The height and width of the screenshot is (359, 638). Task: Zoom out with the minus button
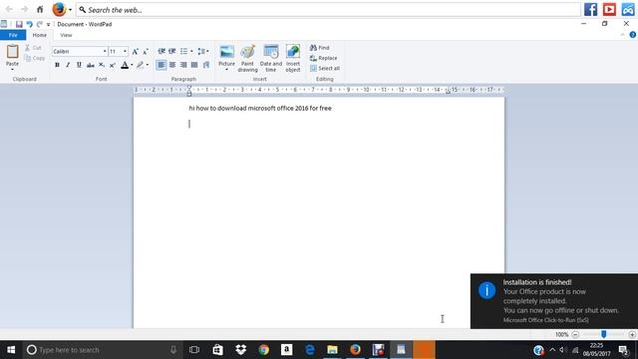click(575, 335)
